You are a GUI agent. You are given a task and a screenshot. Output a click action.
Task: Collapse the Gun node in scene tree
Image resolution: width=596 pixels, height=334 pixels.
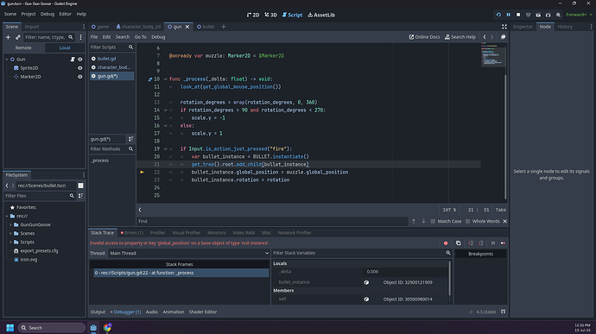tap(7, 60)
